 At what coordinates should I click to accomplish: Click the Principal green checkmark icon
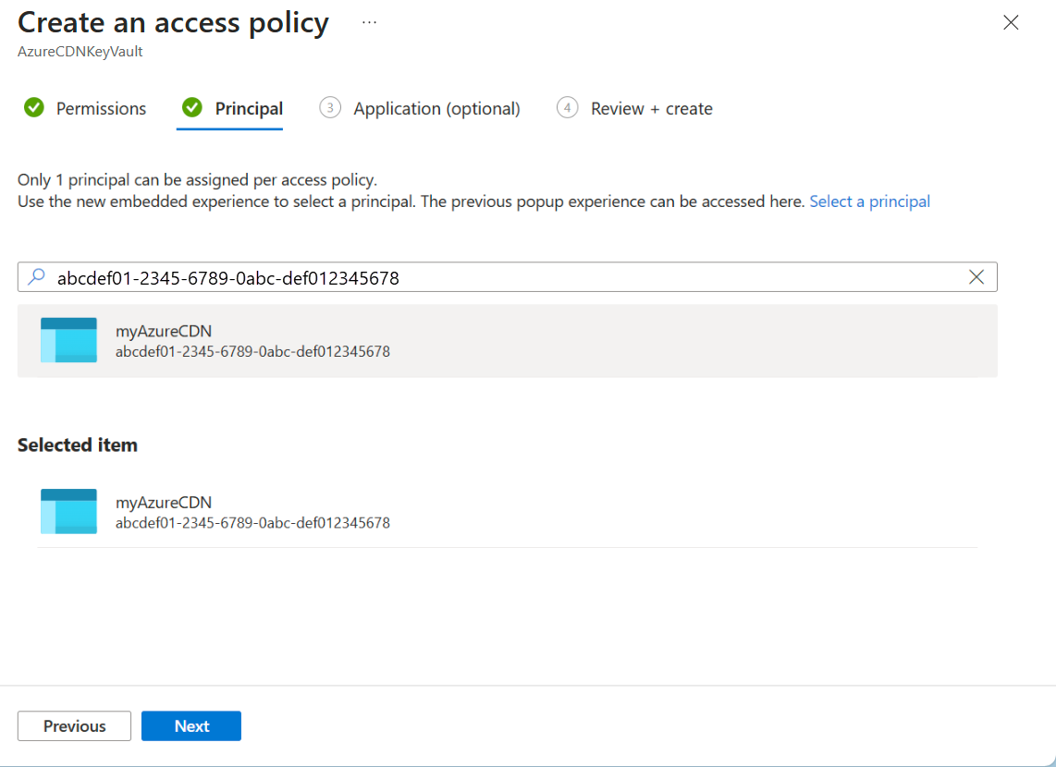pos(192,108)
